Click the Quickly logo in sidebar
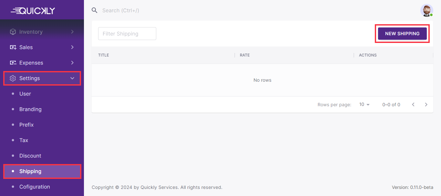 tap(33, 11)
